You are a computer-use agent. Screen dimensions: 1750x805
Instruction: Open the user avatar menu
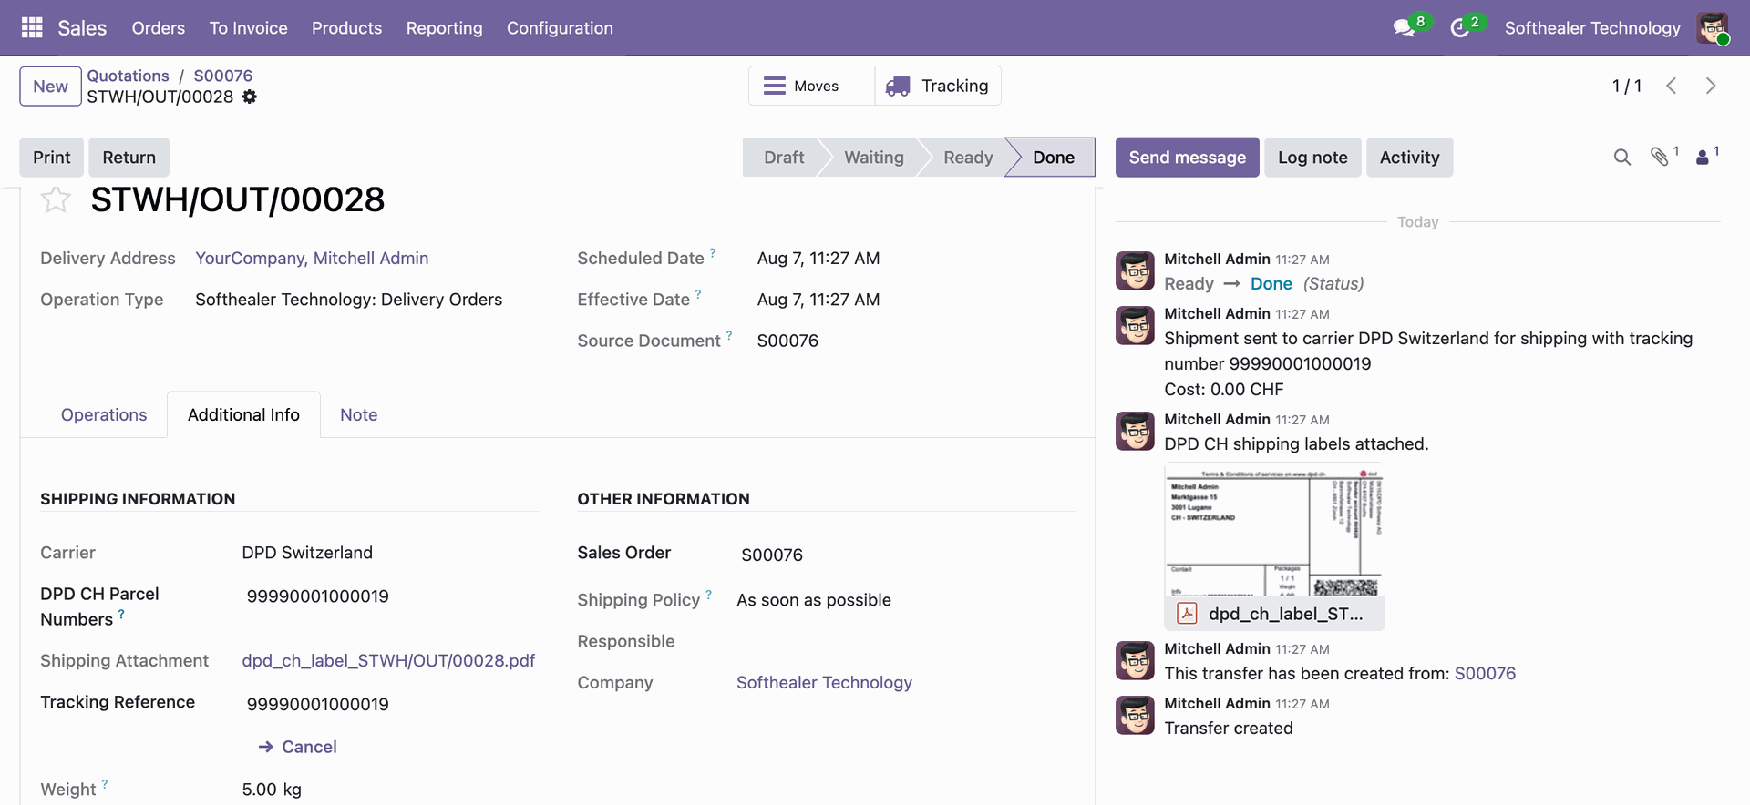[1713, 28]
